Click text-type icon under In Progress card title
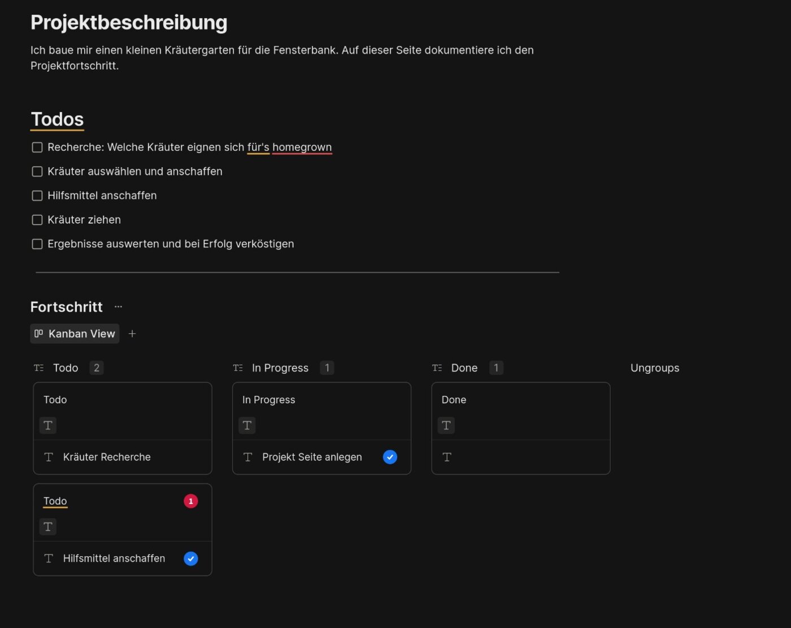This screenshot has width=791, height=628. 247,425
